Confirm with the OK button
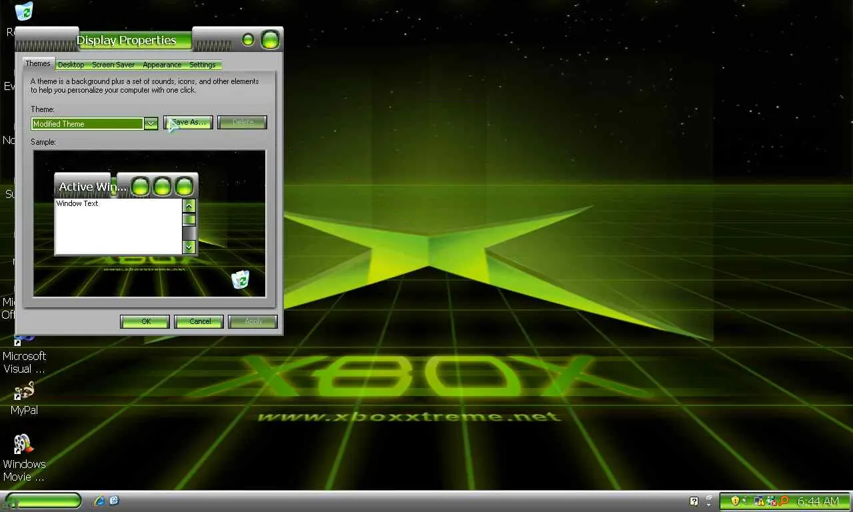Screen dimensions: 853x512 coord(145,321)
